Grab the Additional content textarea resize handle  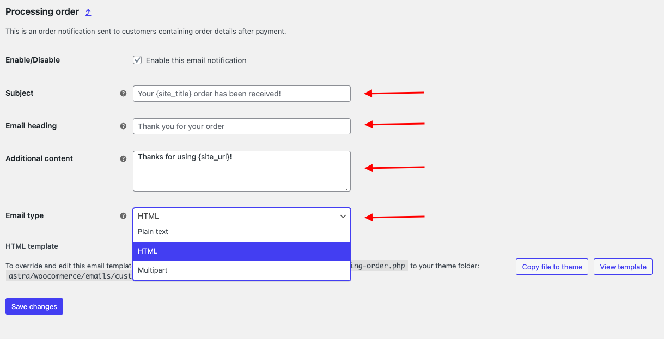point(348,188)
